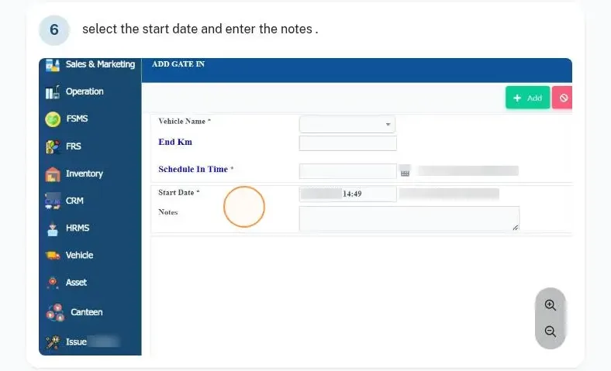Image resolution: width=611 pixels, height=371 pixels.
Task: Click the HRMS person icon
Action: [53, 228]
